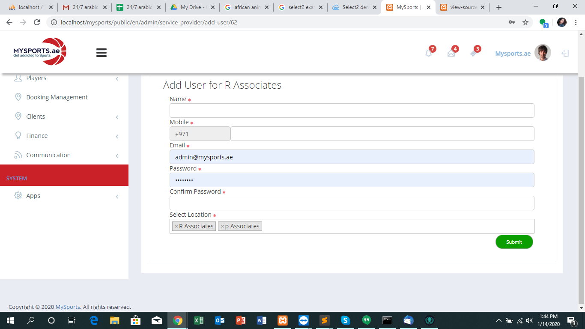Image resolution: width=585 pixels, height=329 pixels.
Task: Click the logout icon in header
Action: 565,53
